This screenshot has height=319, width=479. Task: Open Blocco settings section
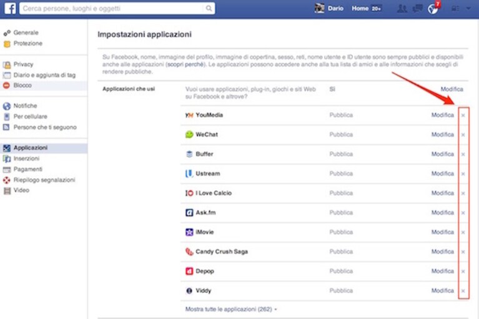coord(22,85)
